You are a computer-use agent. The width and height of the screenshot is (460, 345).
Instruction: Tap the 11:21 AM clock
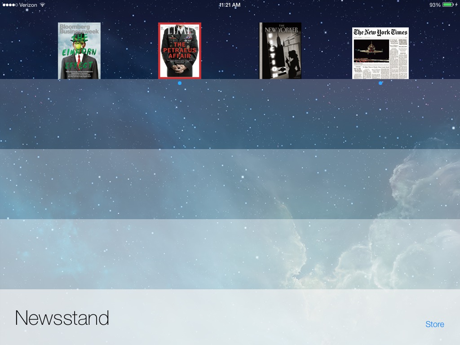coord(230,5)
